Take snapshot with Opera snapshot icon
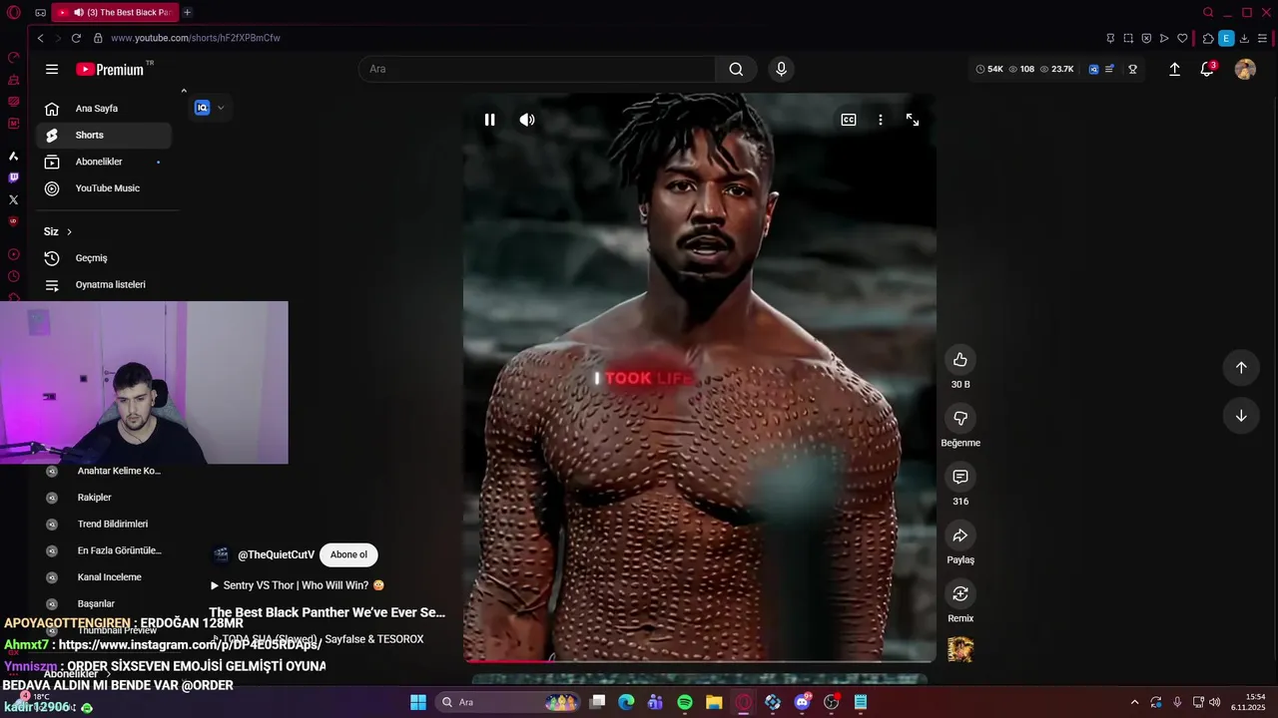Image resolution: width=1278 pixels, height=718 pixels. [x=1128, y=38]
